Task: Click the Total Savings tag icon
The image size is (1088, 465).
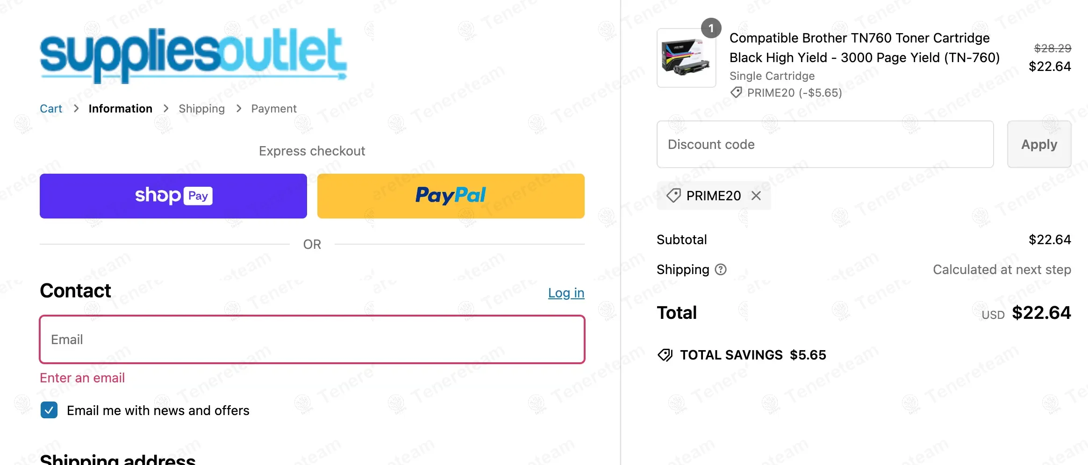Action: click(x=665, y=355)
